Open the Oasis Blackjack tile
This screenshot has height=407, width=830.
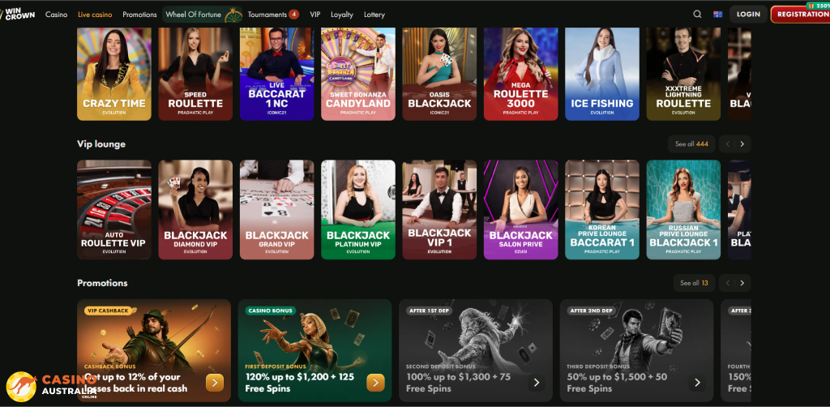439,74
